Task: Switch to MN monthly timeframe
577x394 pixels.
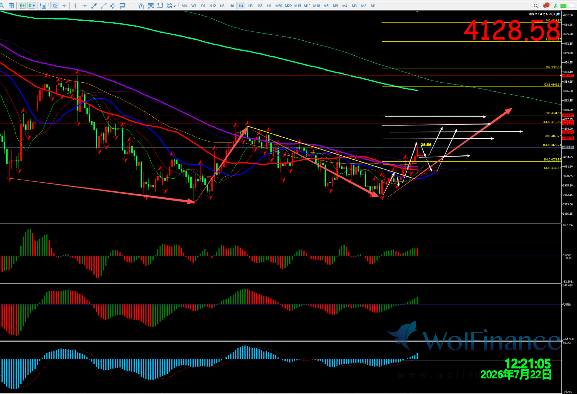Action: point(184,6)
